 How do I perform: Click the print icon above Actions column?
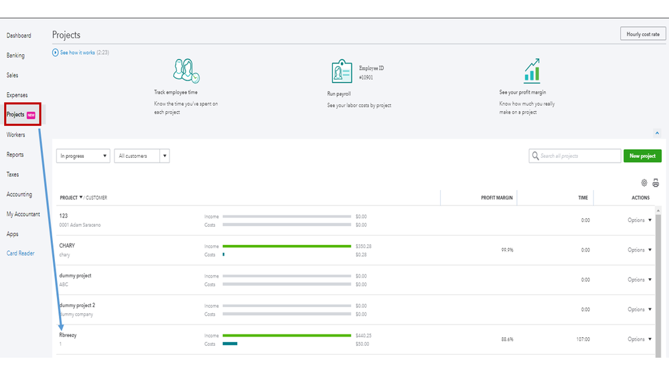coord(656,183)
